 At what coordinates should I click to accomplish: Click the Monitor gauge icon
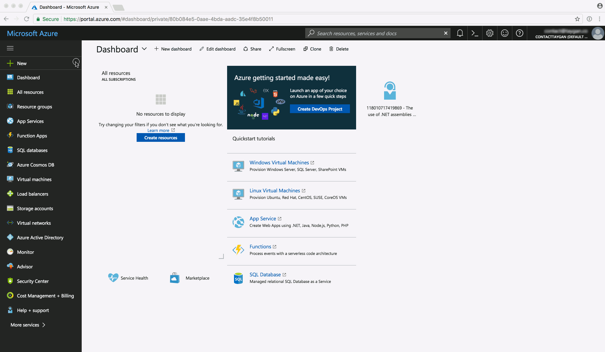point(10,252)
